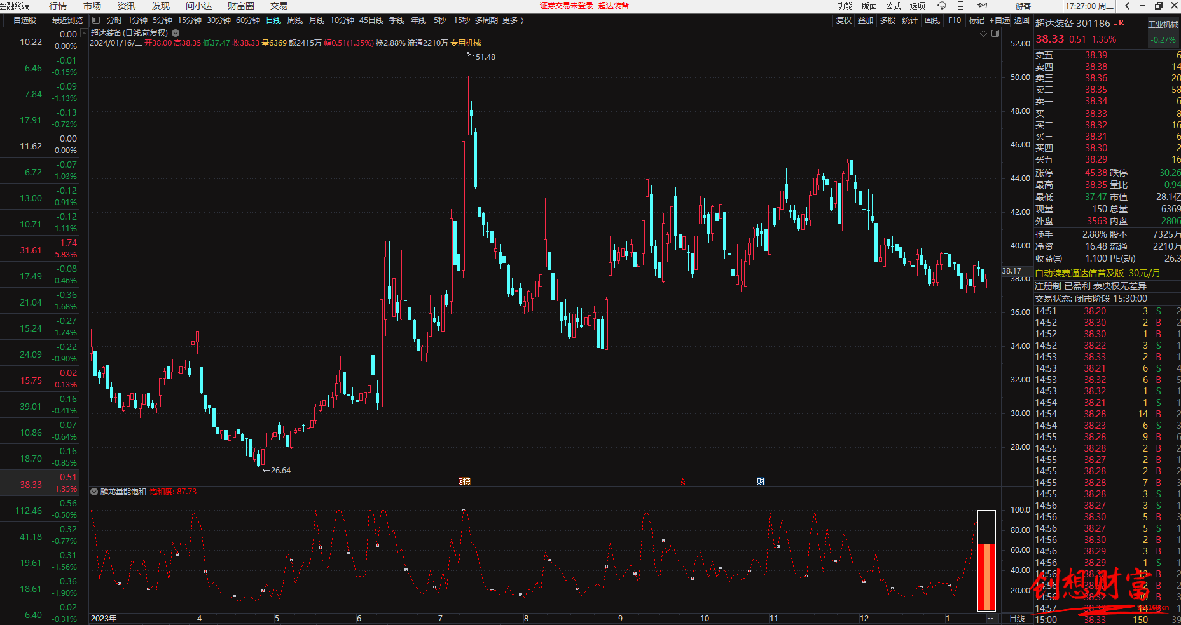Click the customer service headset icon
The image size is (1181, 625).
(x=942, y=6)
